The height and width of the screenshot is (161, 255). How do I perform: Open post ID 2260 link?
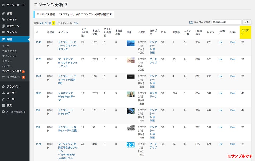pyautogui.click(x=38, y=93)
